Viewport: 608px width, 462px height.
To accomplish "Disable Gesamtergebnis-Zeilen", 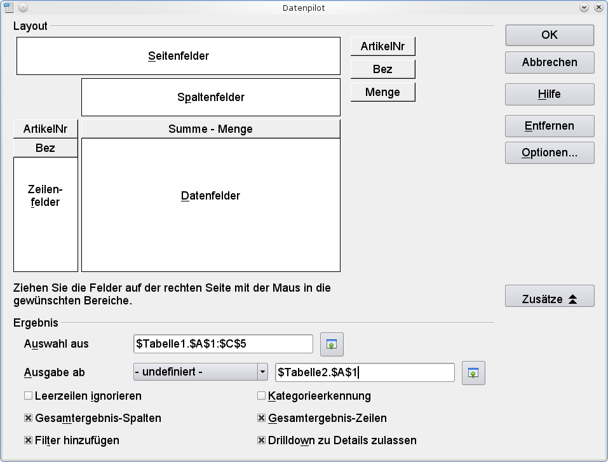I will [261, 418].
